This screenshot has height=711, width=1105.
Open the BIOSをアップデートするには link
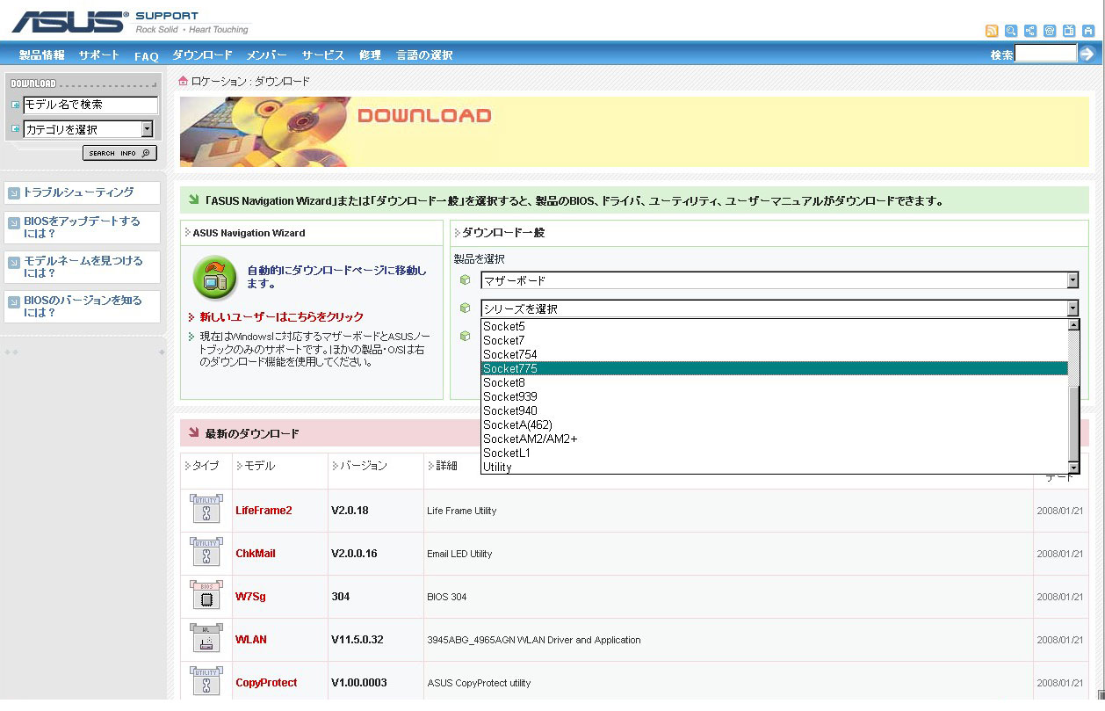click(x=82, y=228)
